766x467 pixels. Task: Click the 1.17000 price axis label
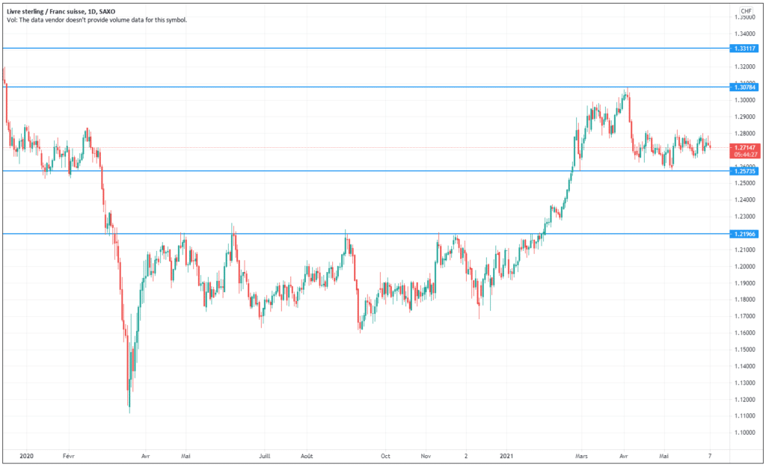tap(745, 316)
